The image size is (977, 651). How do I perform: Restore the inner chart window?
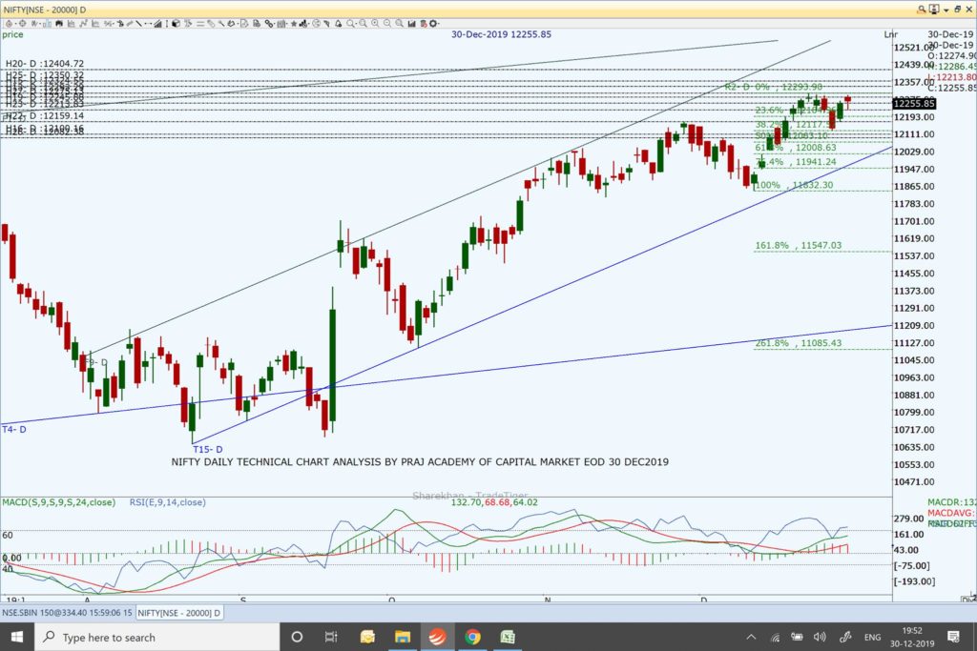point(958,10)
